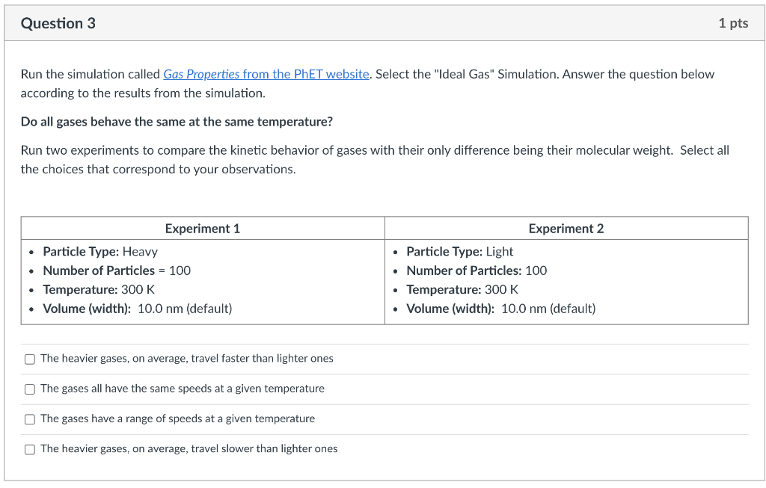Screen dimensions: 766x488
Task: Check "The heavier gases, on average, travel faster than lighter ones"
Action: click(x=30, y=359)
